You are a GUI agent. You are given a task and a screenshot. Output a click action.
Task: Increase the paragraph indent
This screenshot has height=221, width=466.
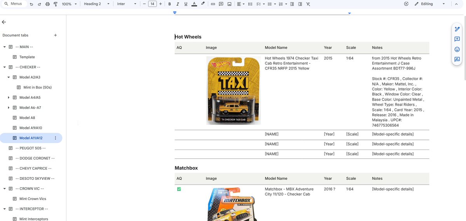pos(300,4)
